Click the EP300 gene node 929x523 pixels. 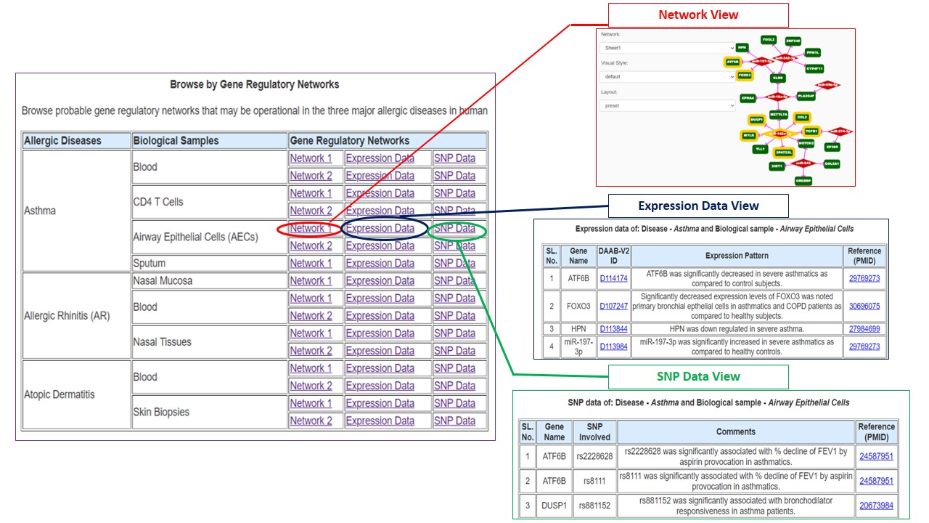pyautogui.click(x=832, y=147)
